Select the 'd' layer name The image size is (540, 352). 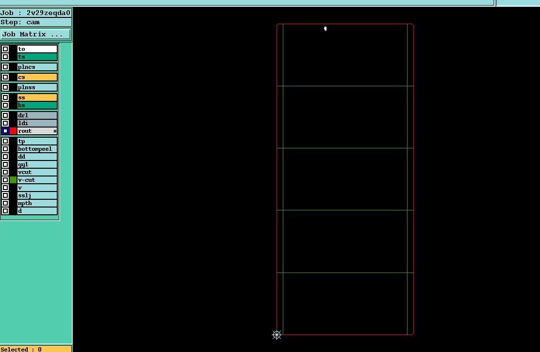click(37, 210)
